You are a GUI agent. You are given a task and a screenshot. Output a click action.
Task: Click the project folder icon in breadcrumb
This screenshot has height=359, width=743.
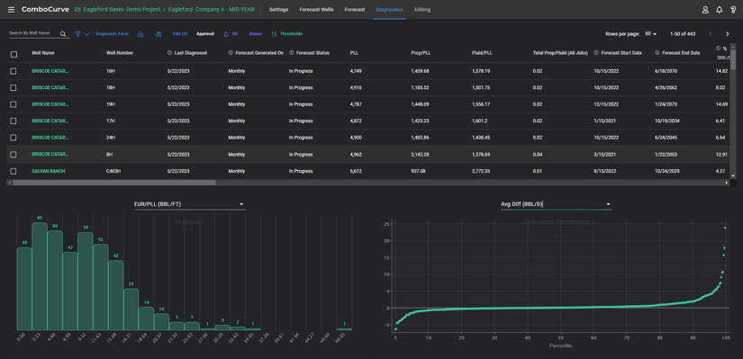click(x=77, y=10)
